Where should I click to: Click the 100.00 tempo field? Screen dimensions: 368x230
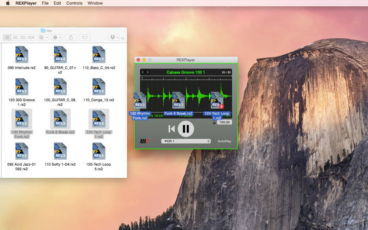[x=224, y=122]
